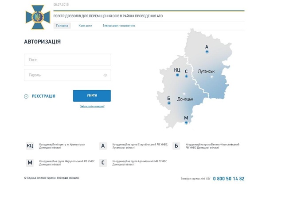
Task: Click Телефон гарячої лінії СБУ label
Action: coord(195,179)
